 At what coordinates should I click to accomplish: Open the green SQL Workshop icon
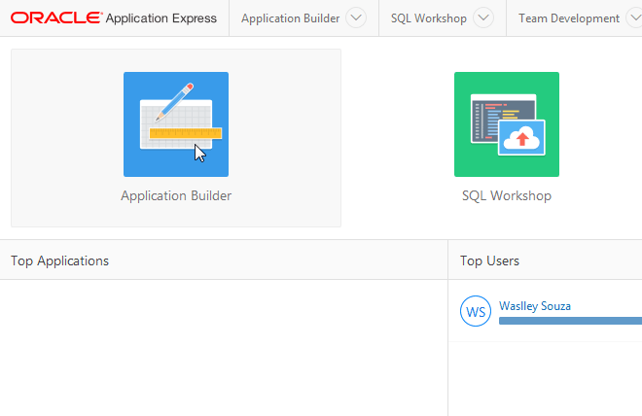click(506, 123)
